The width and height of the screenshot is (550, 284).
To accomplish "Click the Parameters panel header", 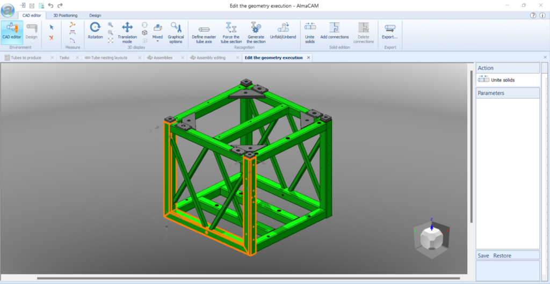I will 508,93.
